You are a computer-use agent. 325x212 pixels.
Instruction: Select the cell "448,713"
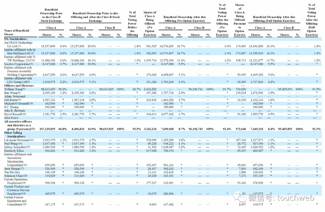[x=241, y=60]
